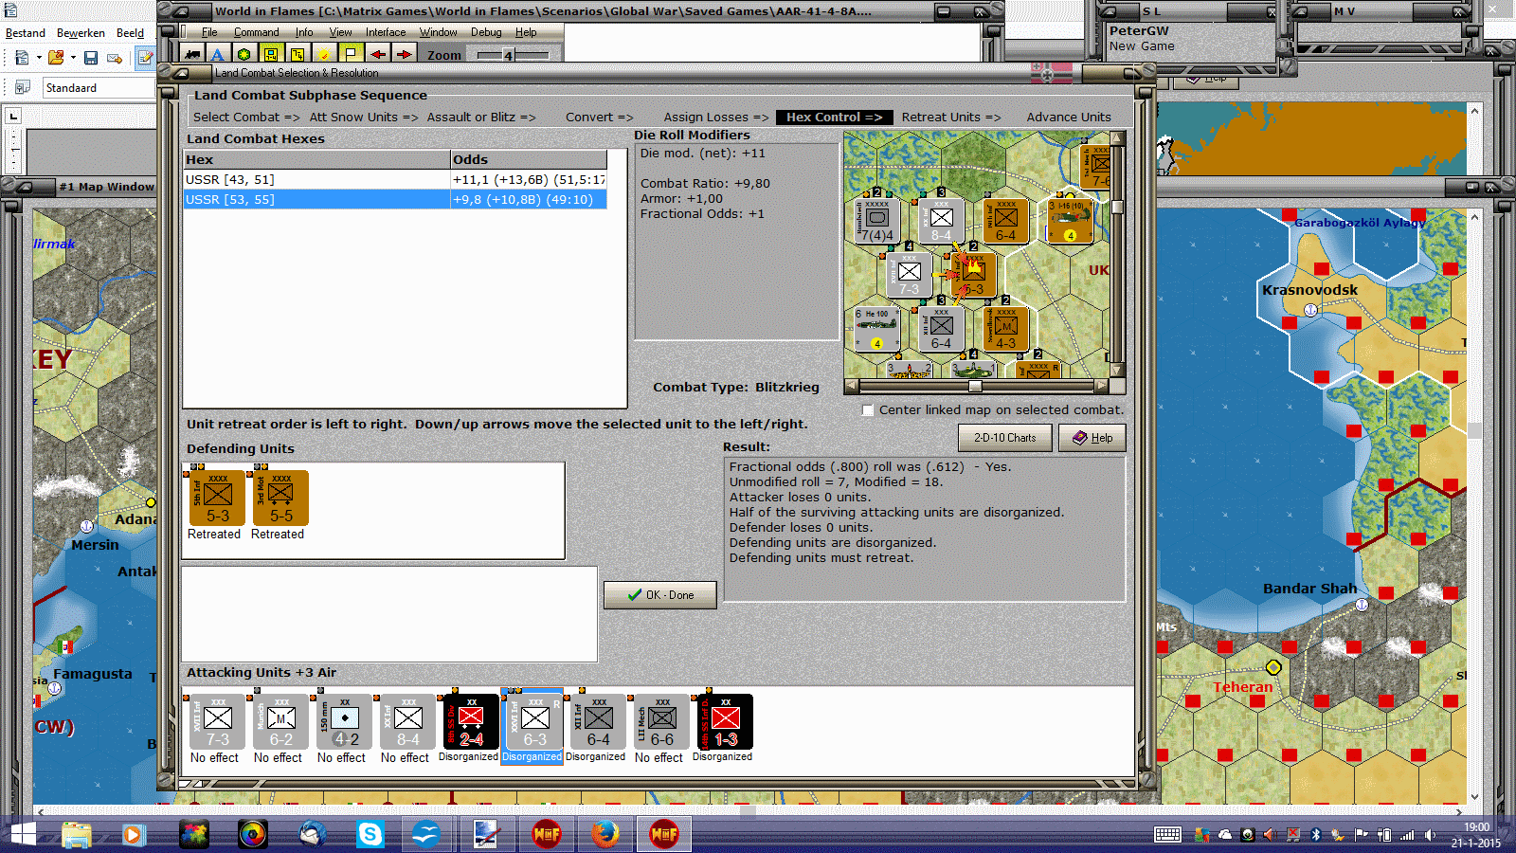Open the paragraph style Standaard box

pos(99,88)
